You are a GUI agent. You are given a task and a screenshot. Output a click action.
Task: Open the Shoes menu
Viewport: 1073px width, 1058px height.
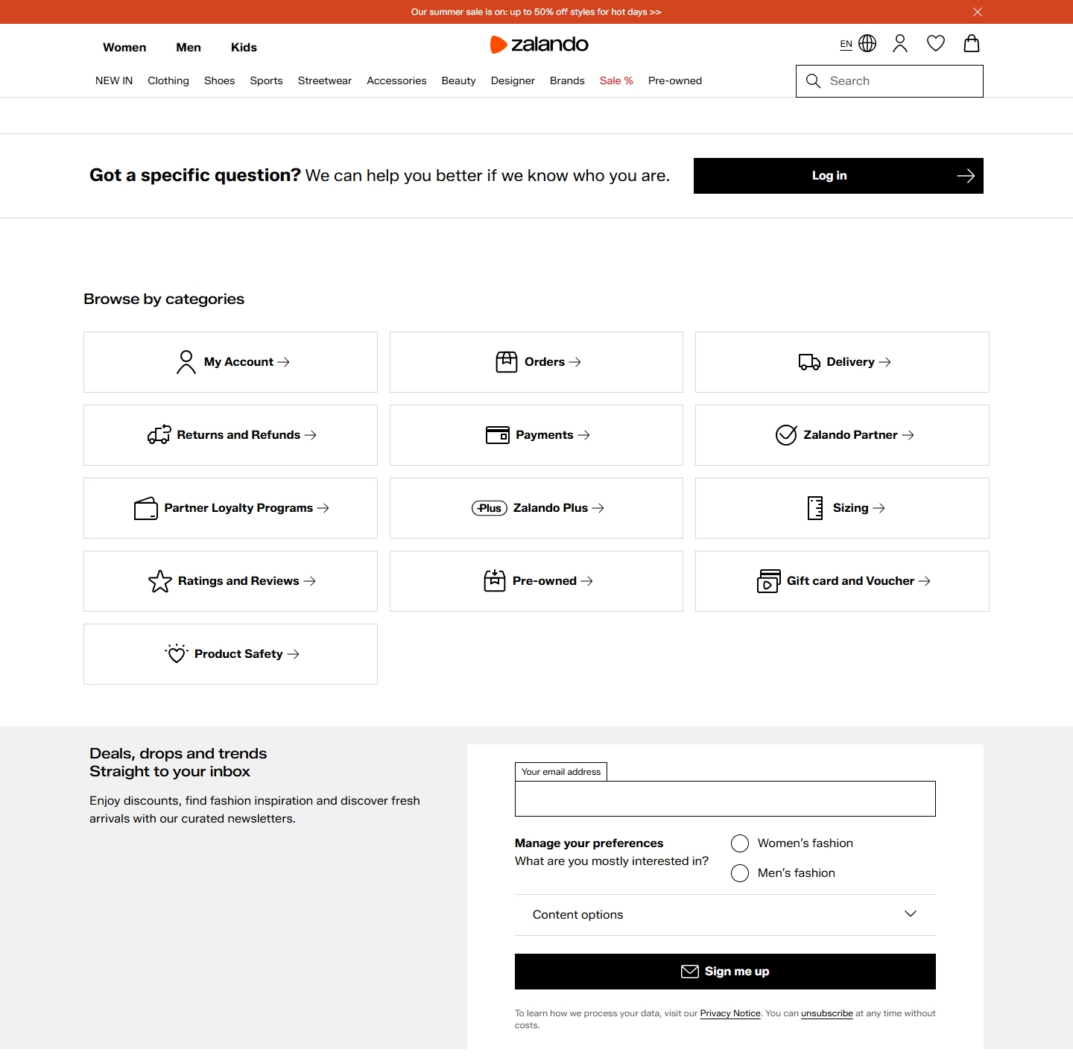[x=219, y=81]
